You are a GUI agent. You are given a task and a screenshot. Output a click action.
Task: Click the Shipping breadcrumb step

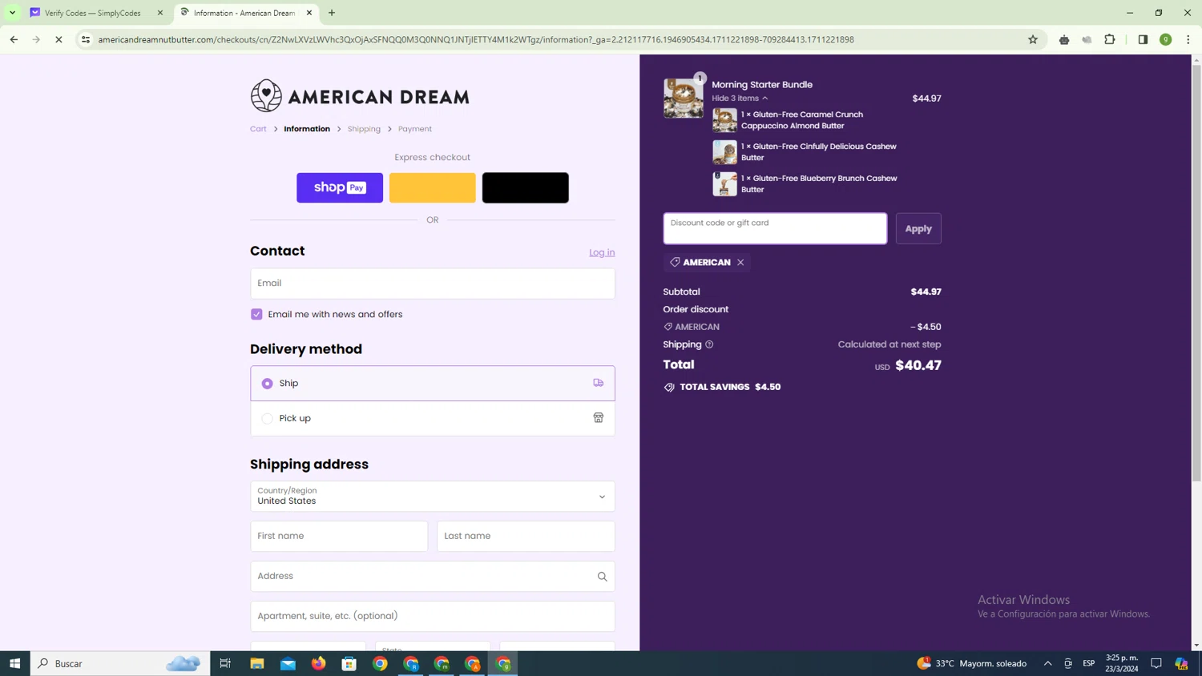(x=364, y=129)
